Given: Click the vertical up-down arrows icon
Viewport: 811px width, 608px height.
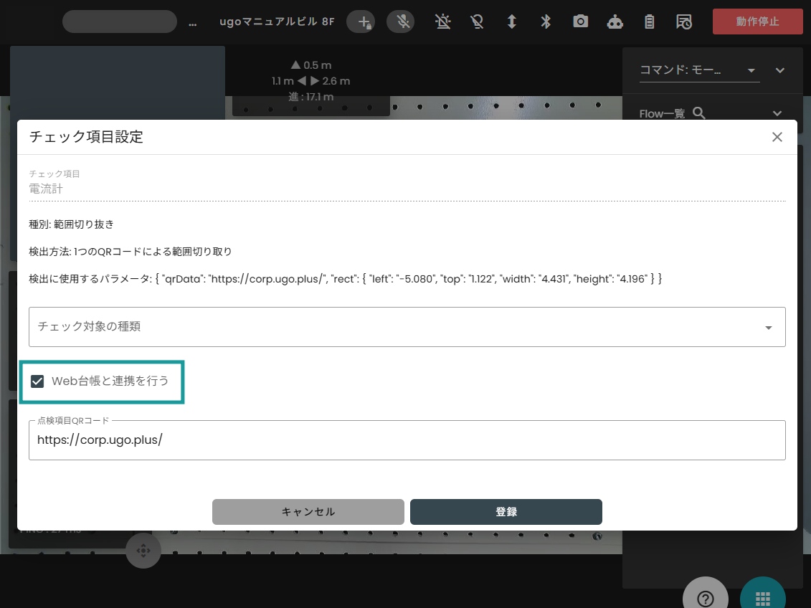Looking at the screenshot, I should pyautogui.click(x=511, y=22).
